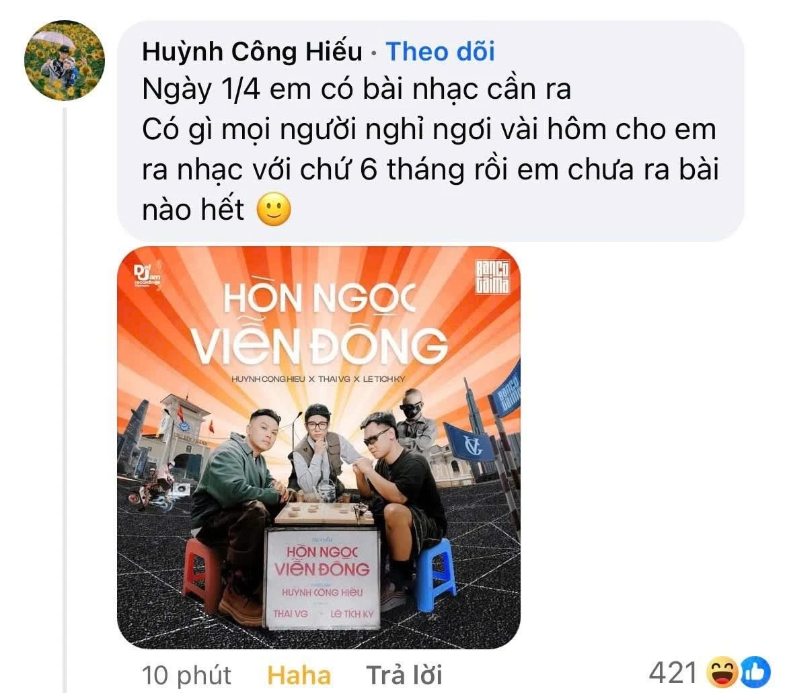Follow the commenter via Theo dõi
This screenshot has width=787, height=693.
coord(440,52)
